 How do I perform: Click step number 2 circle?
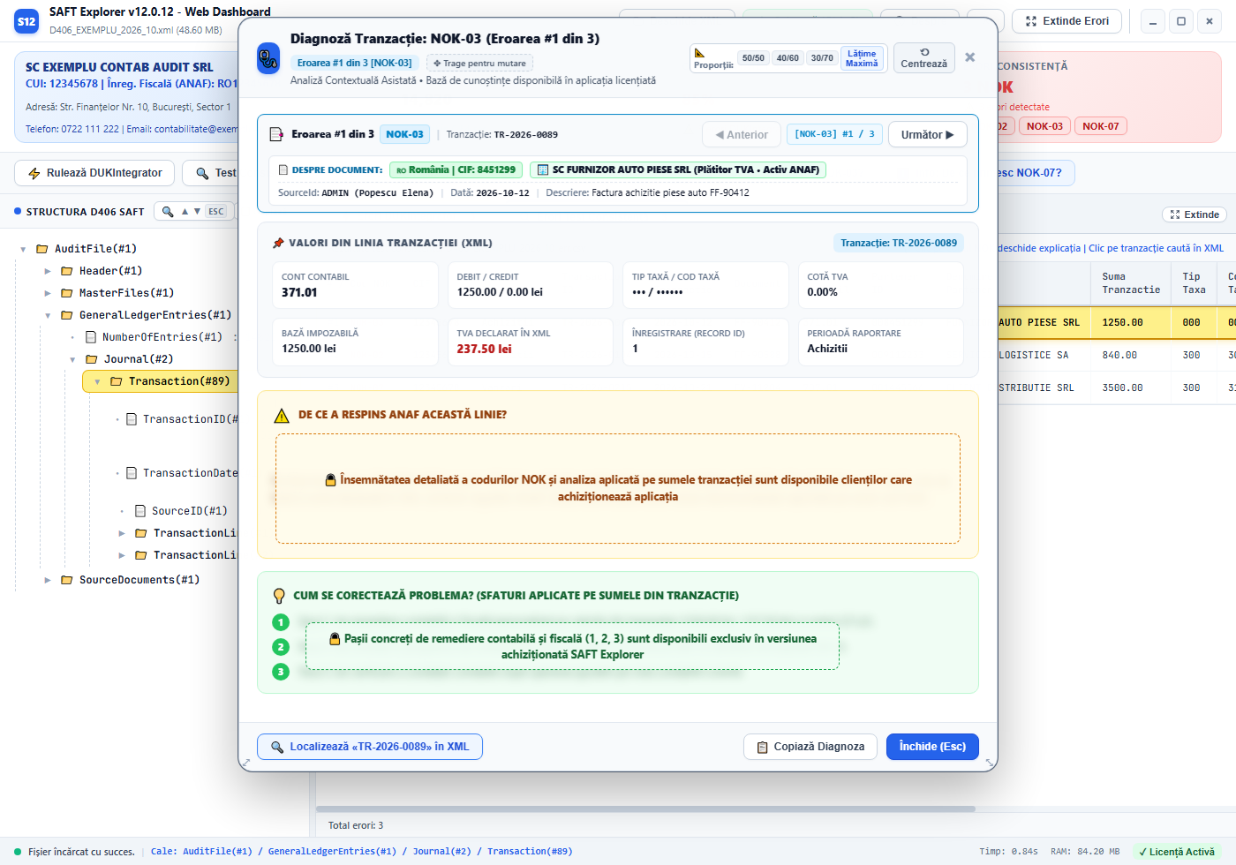pyautogui.click(x=281, y=647)
